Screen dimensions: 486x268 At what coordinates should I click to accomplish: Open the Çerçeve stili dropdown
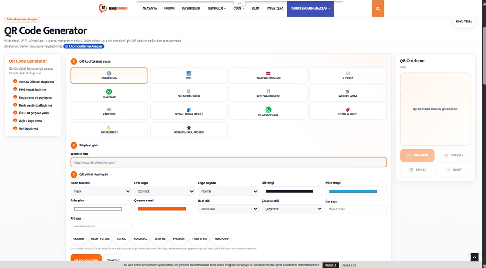pos(292,209)
